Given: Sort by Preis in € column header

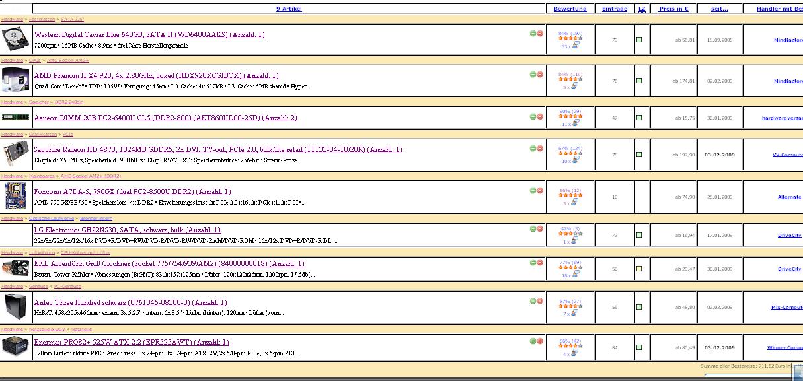Looking at the screenshot, I should click(x=673, y=9).
